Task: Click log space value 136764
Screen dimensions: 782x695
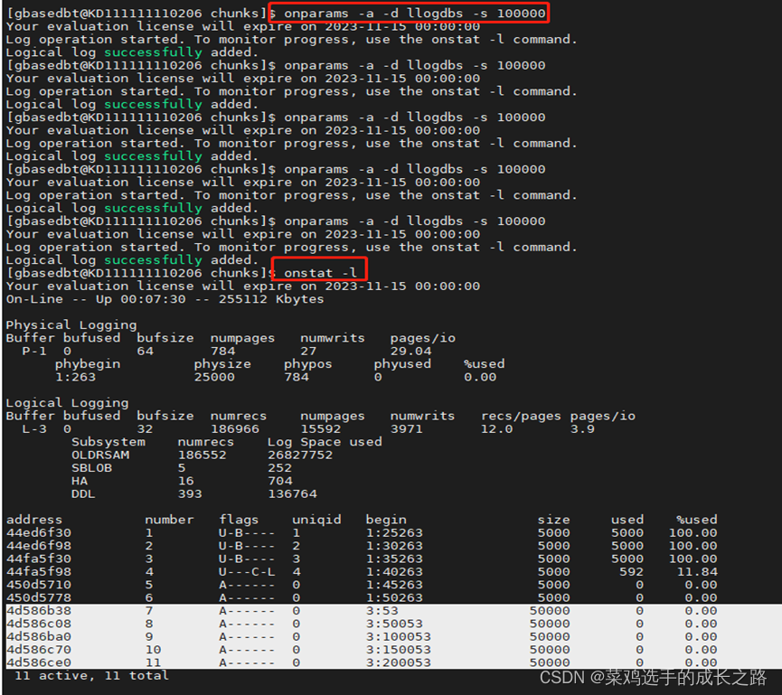Action: 292,493
